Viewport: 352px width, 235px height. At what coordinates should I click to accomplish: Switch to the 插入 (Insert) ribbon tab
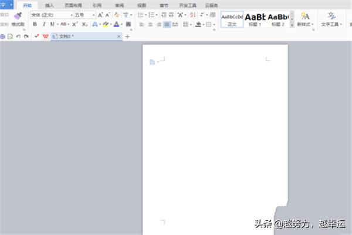(x=49, y=5)
